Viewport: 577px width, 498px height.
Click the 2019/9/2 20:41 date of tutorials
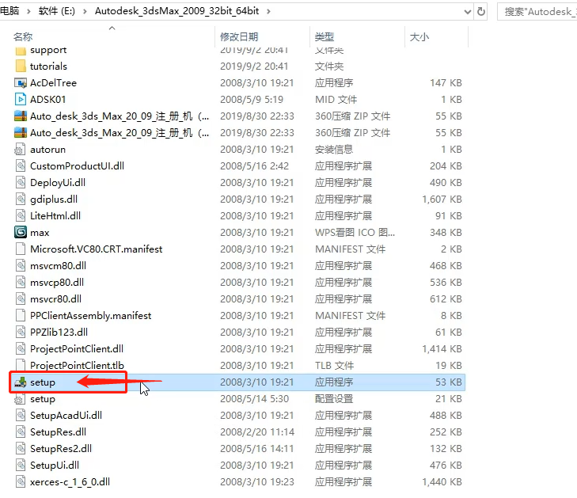tap(254, 67)
